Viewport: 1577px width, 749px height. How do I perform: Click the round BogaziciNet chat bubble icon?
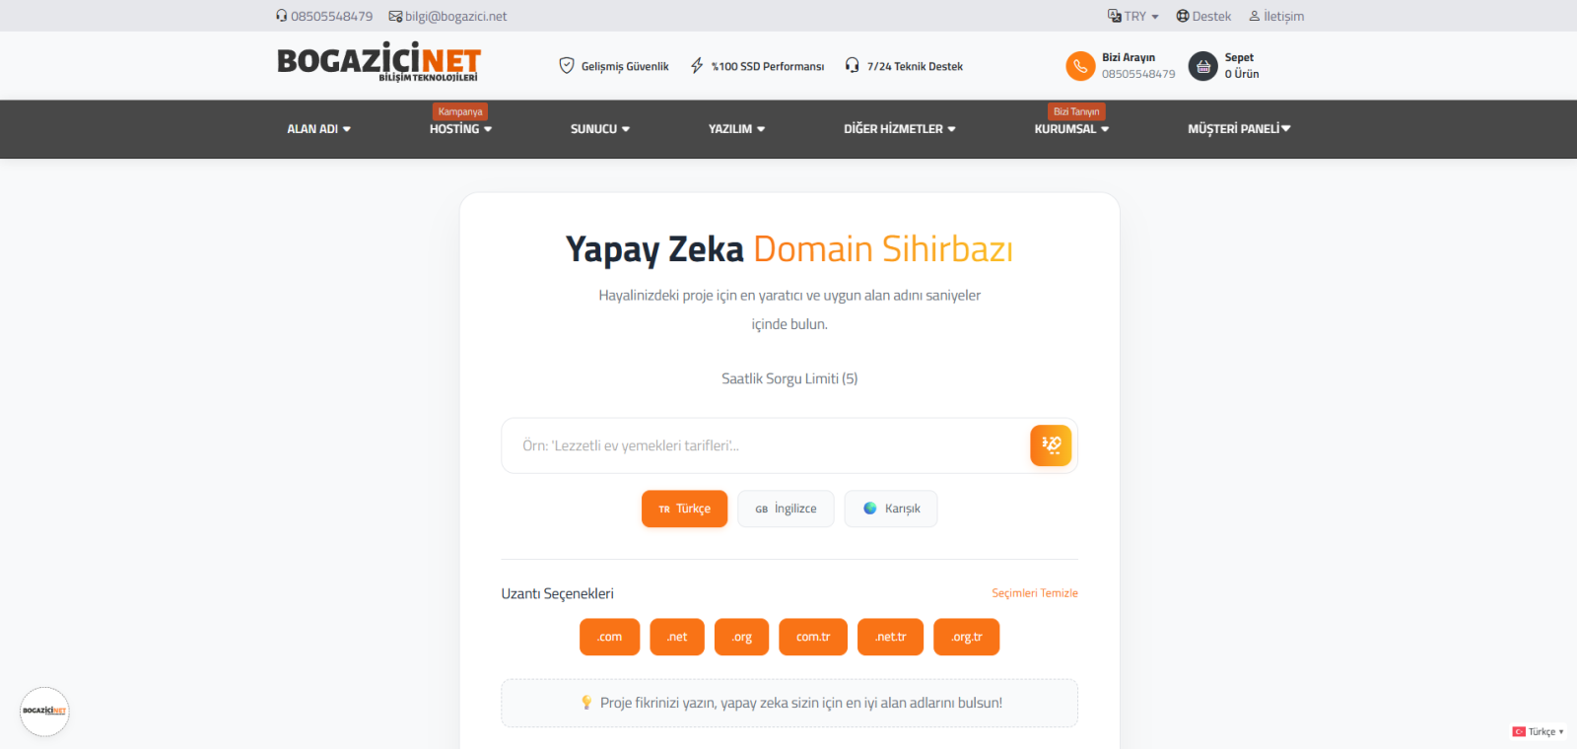click(44, 712)
